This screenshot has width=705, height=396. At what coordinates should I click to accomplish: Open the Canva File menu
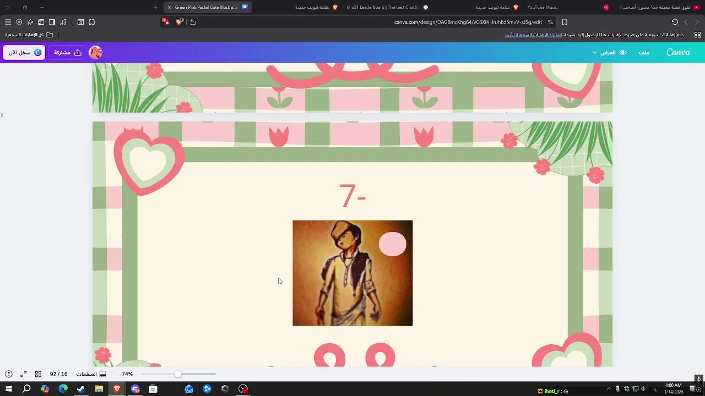[644, 52]
